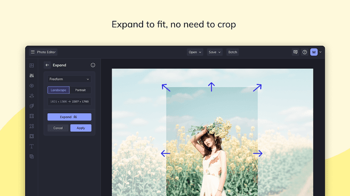Open the Freeform aspect ratio dropdown
Image resolution: width=350 pixels, height=196 pixels.
[69, 79]
